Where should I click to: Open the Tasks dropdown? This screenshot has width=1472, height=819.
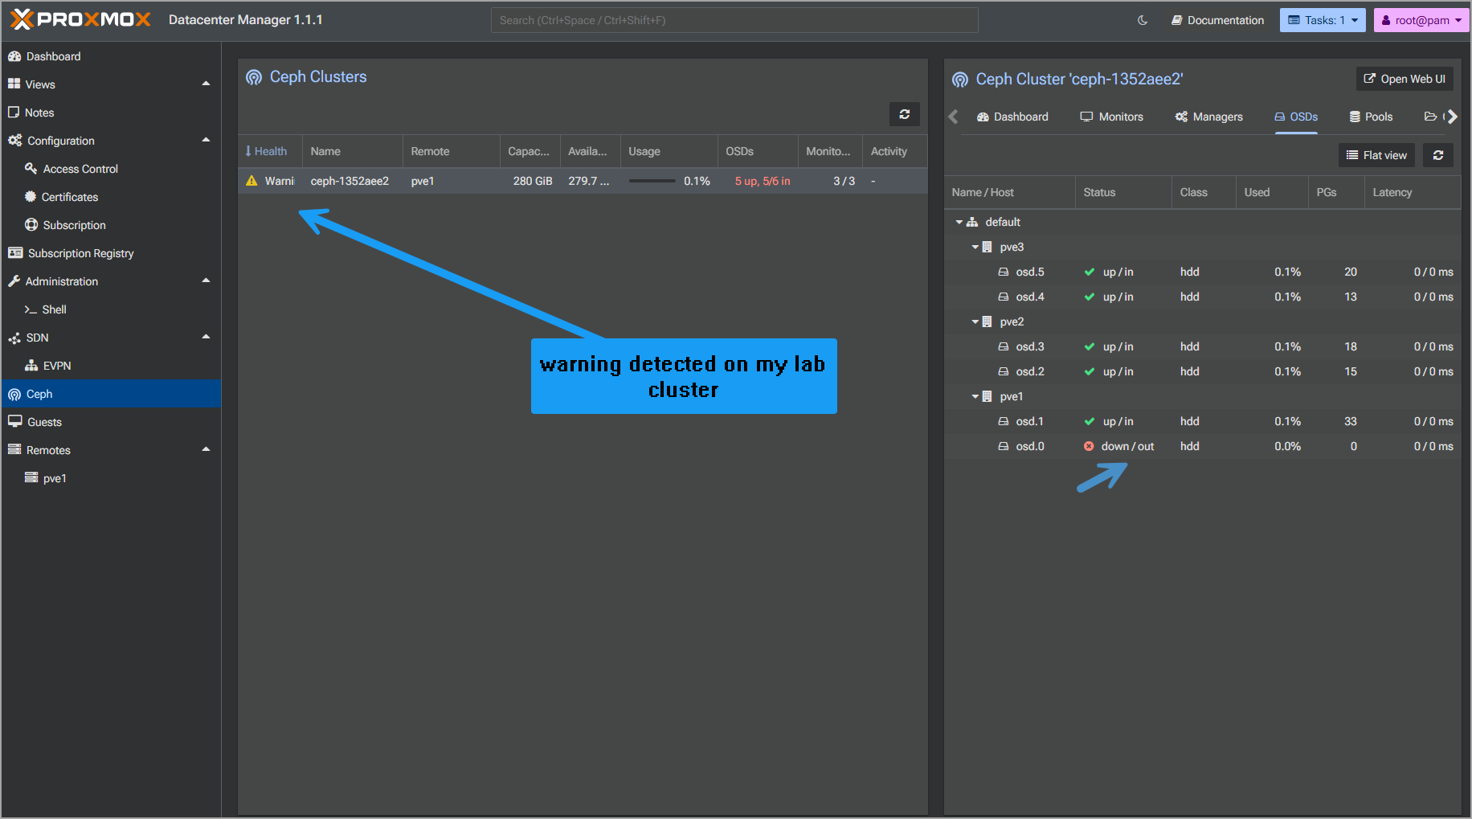(1323, 20)
